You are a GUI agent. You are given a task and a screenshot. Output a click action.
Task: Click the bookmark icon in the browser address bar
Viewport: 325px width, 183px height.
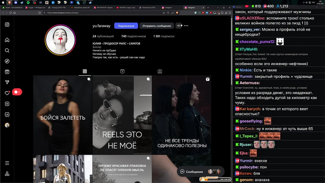point(40,13)
